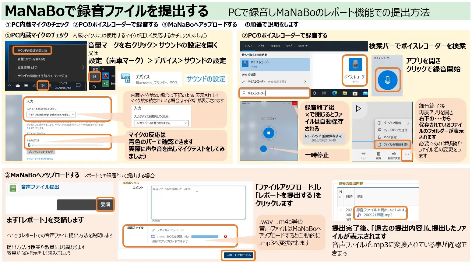Open the notification center speech-bubble icon

tap(78, 86)
